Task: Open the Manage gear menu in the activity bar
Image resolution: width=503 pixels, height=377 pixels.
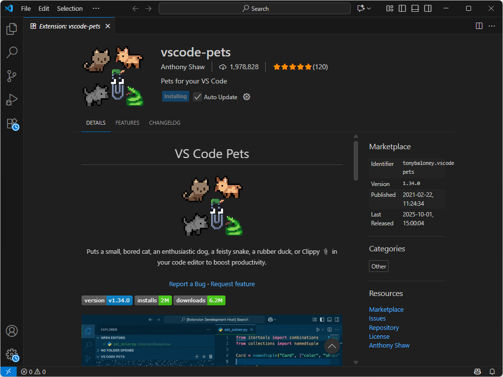Action: point(12,355)
